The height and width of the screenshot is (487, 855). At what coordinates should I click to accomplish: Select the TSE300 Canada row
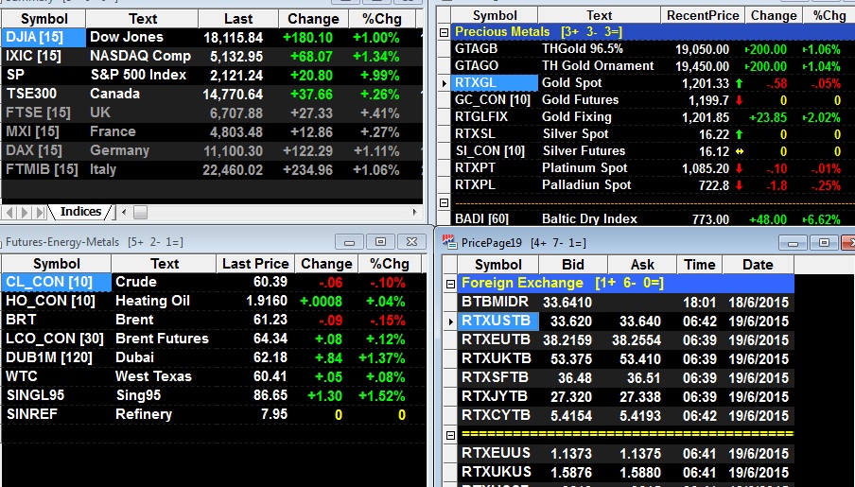pyautogui.click(x=212, y=94)
